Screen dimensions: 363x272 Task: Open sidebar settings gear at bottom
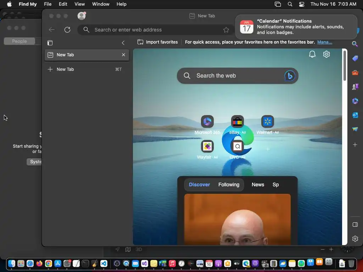click(355, 239)
